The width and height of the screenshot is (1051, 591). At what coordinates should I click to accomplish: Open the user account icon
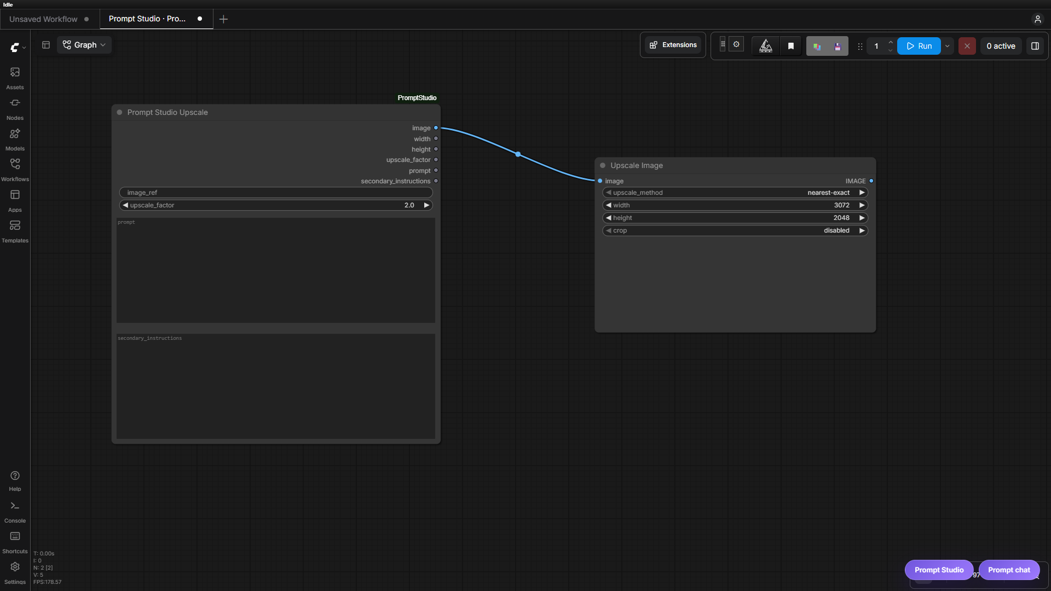(1037, 19)
